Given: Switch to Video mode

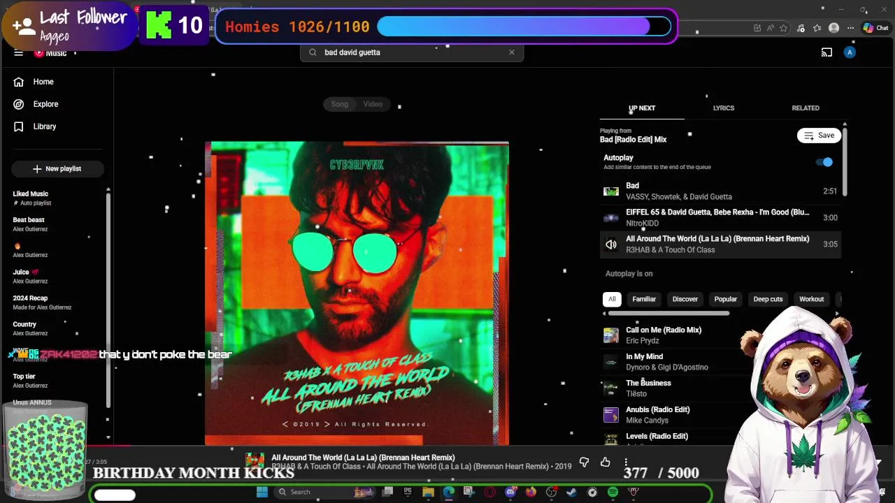Looking at the screenshot, I should [373, 104].
